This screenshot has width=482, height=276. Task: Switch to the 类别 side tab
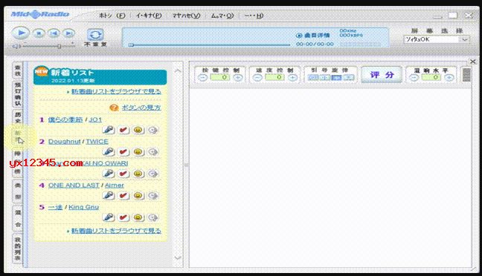tap(18, 191)
